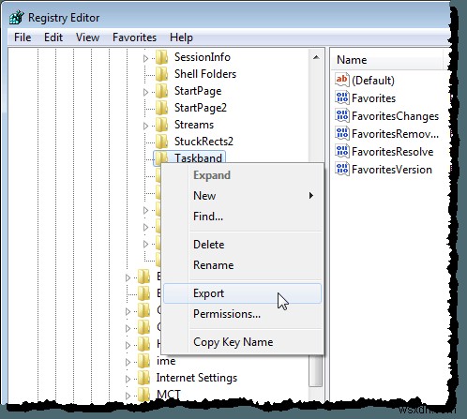Expand the SessionInfo key
The width and height of the screenshot is (467, 419).
[145, 58]
